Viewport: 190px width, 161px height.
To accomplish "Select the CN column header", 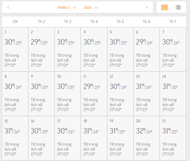I will tap(15, 22).
